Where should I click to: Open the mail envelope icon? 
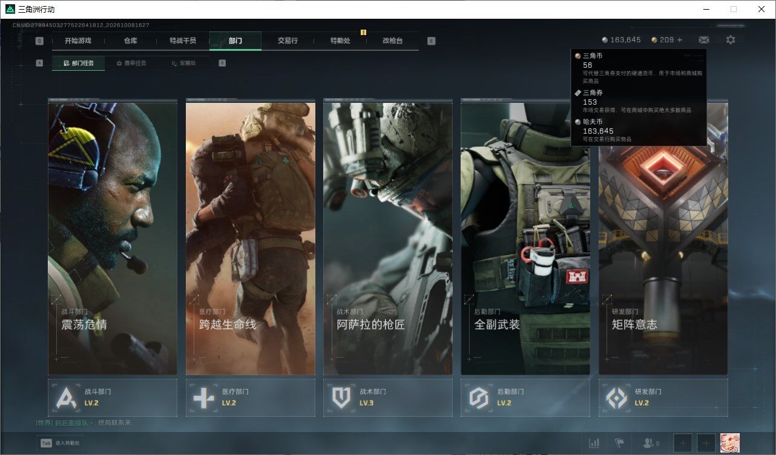[x=703, y=40]
